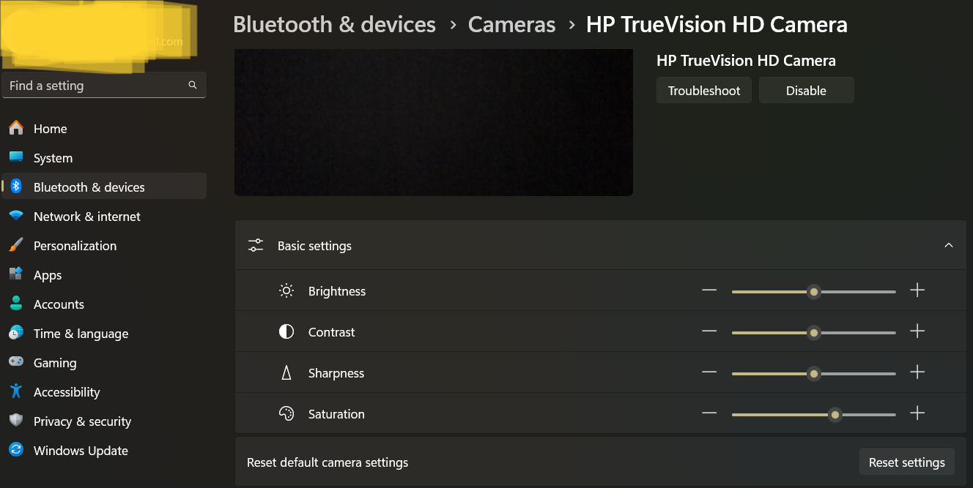The width and height of the screenshot is (973, 488).
Task: Click the Bluetooth icon in the sidebar
Action: click(x=16, y=187)
